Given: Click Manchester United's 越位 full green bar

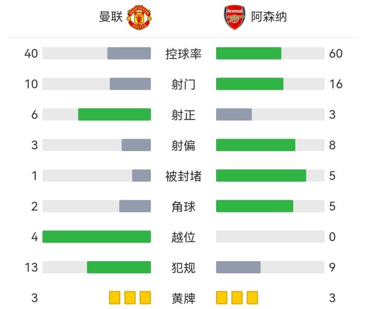Looking at the screenshot, I should (97, 237).
